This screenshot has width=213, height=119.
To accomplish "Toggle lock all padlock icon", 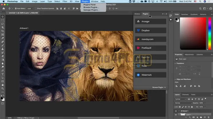I will pos(192,107).
